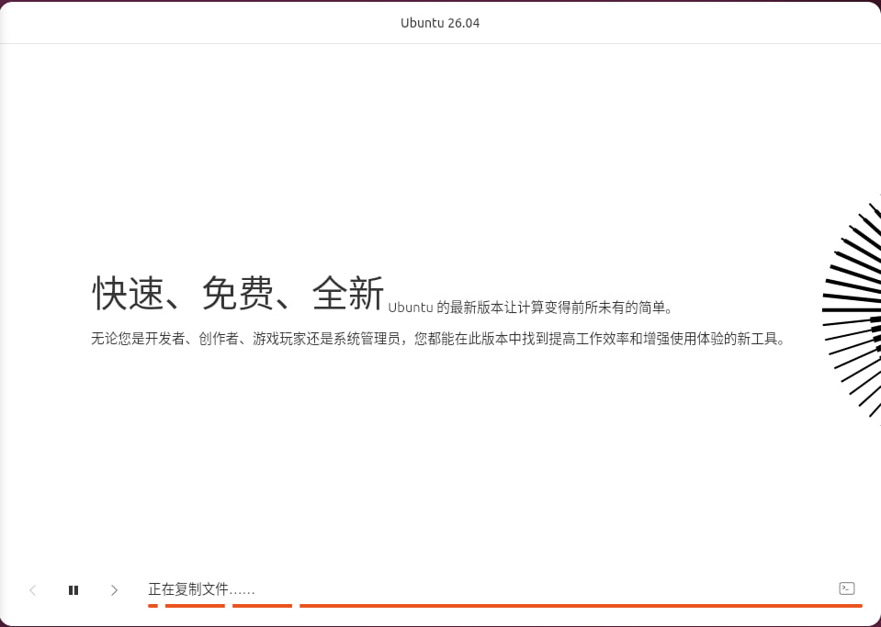Click "Ubuntu" in the subtitle sentence
881x627 pixels.
(411, 308)
